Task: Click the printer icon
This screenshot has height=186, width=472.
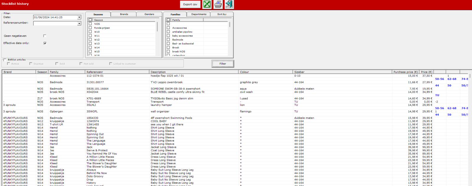Action: point(218,4)
